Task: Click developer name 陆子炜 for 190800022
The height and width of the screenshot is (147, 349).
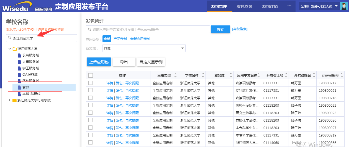Action: [296, 105]
